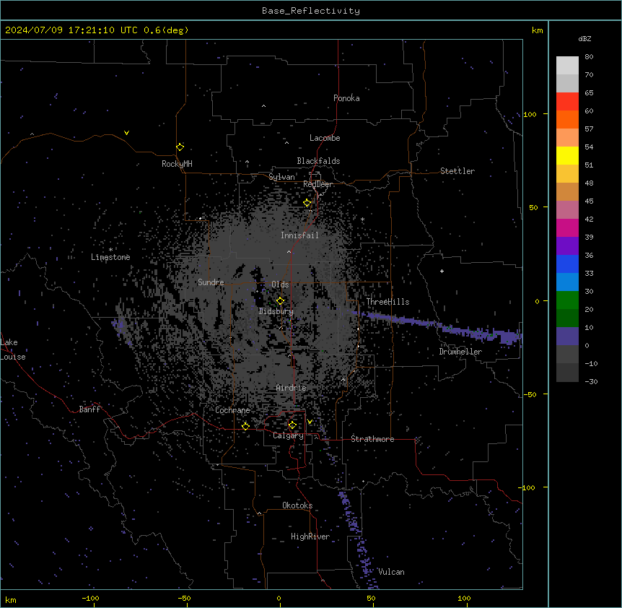The image size is (622, 608).
Task: Select the Airdrie label
Action: click(292, 388)
